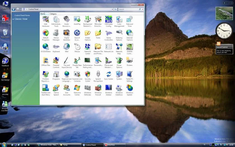235x147 pixels.
Task: Open Device Manager in Control Panel
Action: (56, 33)
